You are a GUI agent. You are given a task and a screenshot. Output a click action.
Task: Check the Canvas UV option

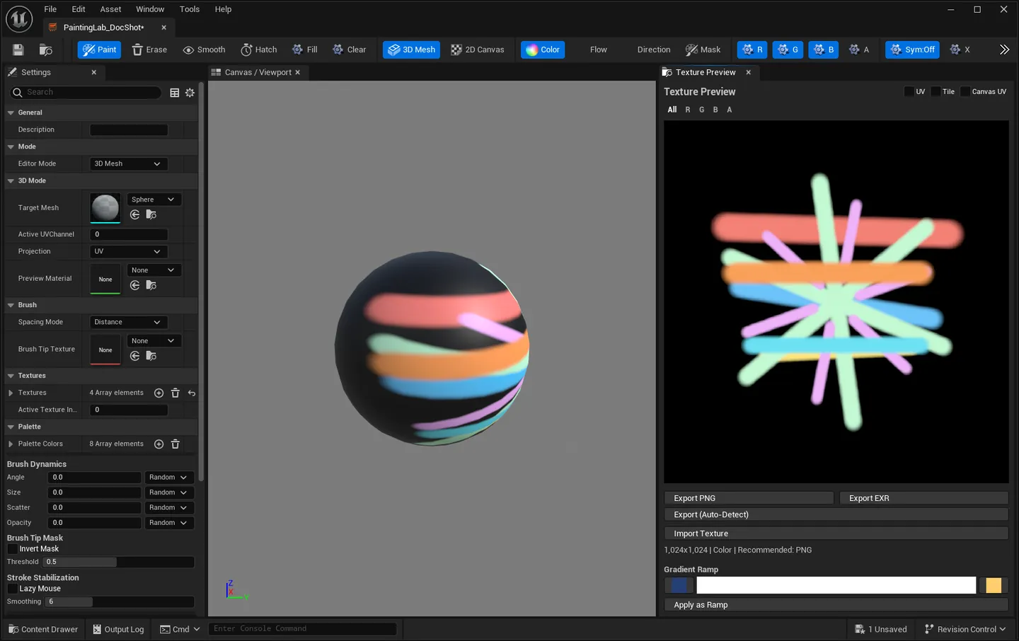tap(965, 91)
